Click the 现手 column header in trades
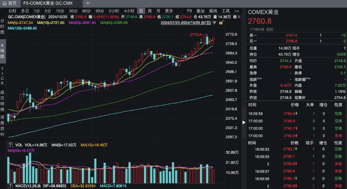 (310, 143)
